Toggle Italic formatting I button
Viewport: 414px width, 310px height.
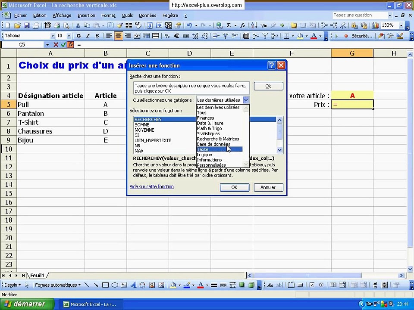pyautogui.click(x=88, y=36)
